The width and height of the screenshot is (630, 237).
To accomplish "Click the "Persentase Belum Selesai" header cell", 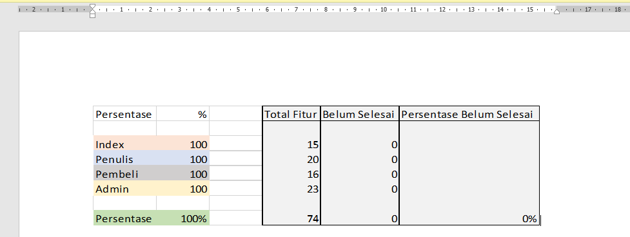I will (x=469, y=114).
